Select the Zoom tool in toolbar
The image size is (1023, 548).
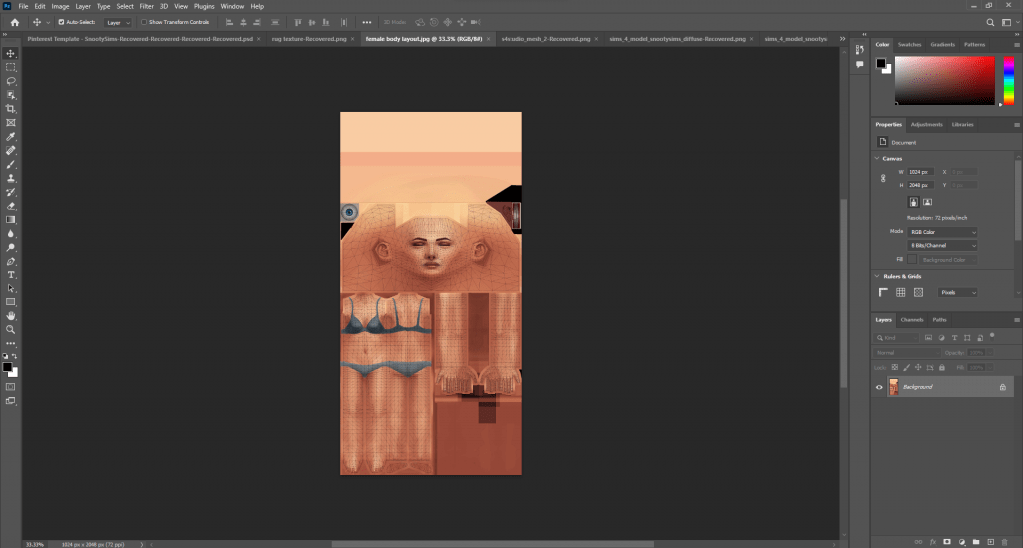tap(11, 329)
